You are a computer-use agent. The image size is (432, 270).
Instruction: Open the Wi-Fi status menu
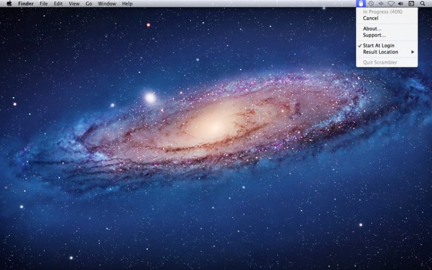point(391,3)
